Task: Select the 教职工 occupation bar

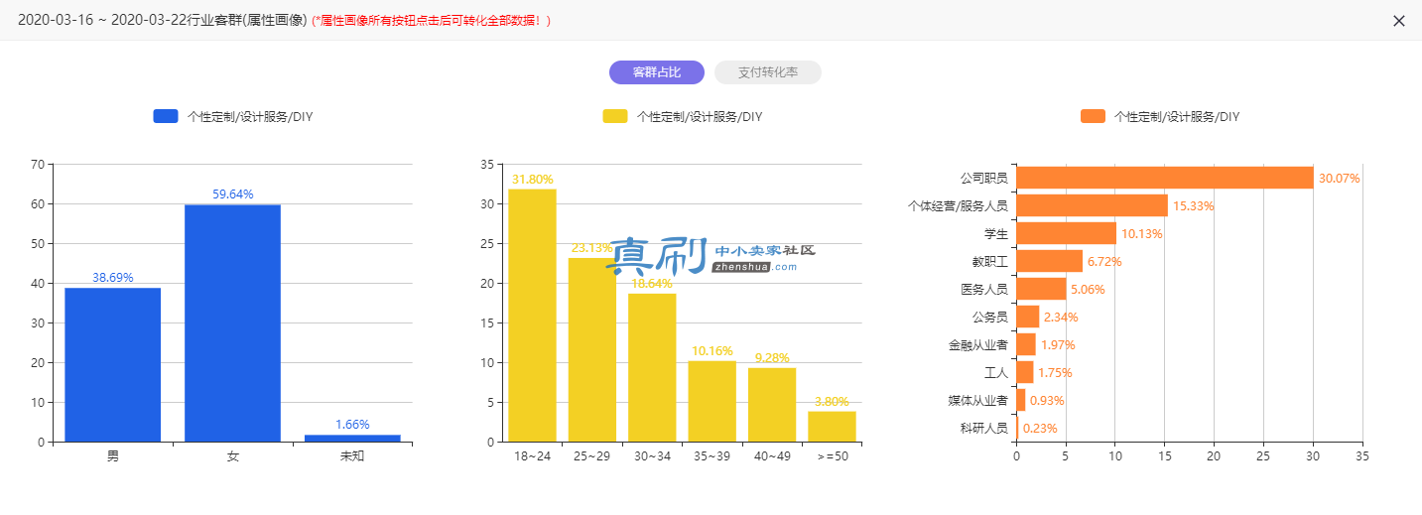Action: (x=1049, y=261)
